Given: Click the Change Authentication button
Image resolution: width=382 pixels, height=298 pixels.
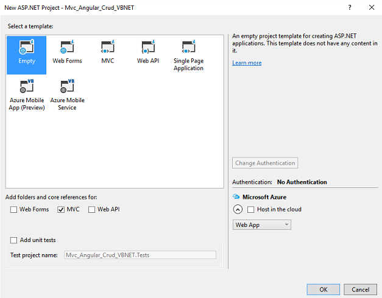Looking at the screenshot, I should pyautogui.click(x=265, y=163).
